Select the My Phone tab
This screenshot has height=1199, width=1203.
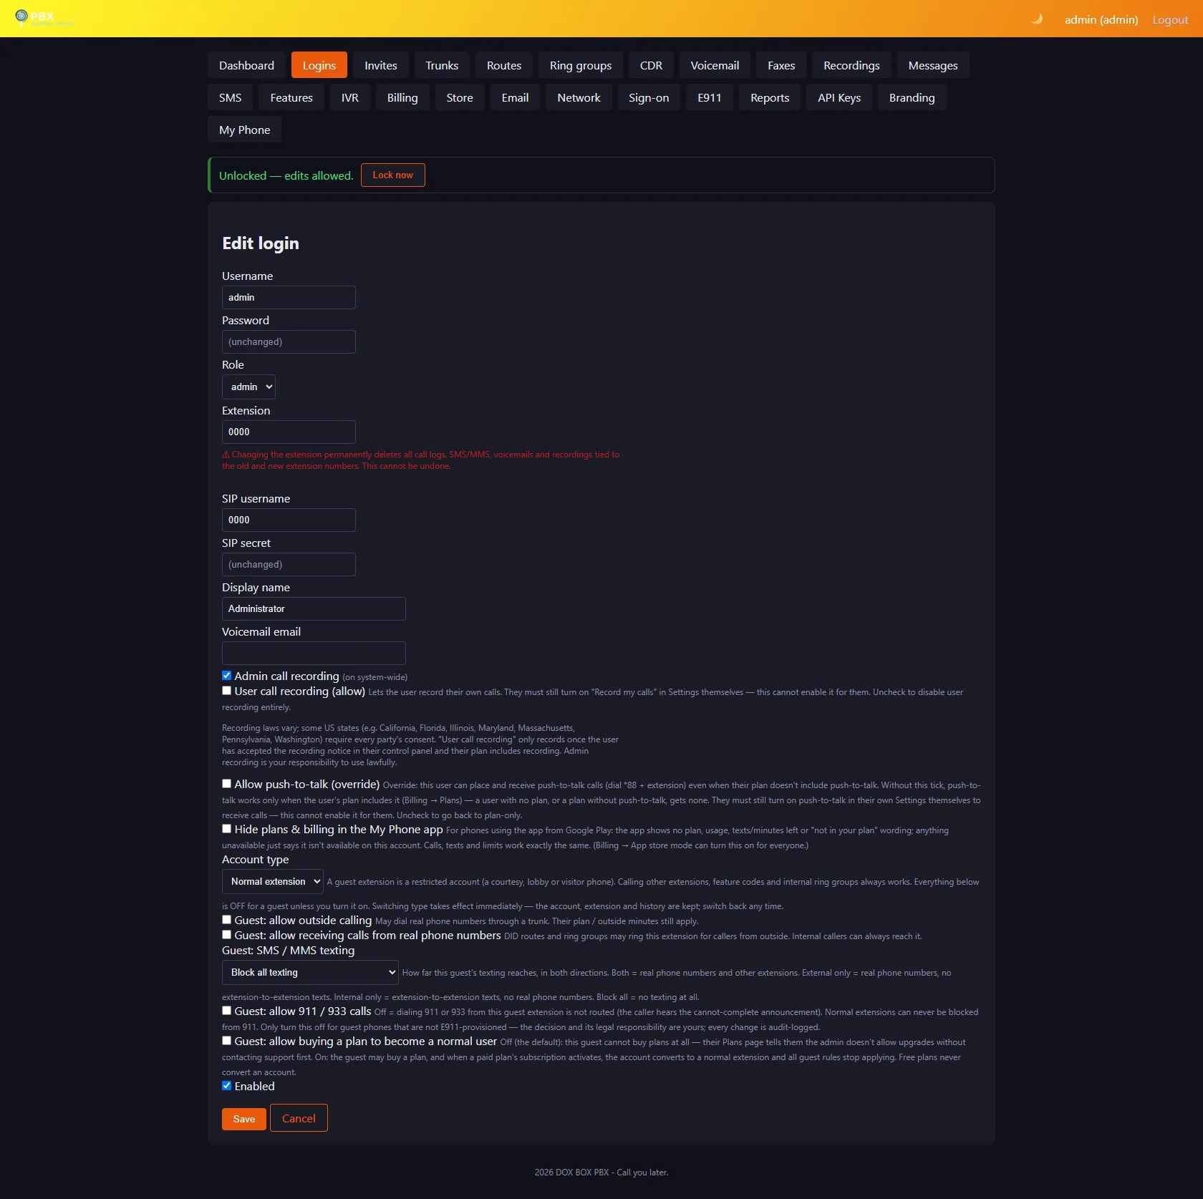pyautogui.click(x=245, y=130)
